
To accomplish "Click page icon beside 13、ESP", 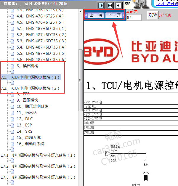I will [x=12, y=125].
